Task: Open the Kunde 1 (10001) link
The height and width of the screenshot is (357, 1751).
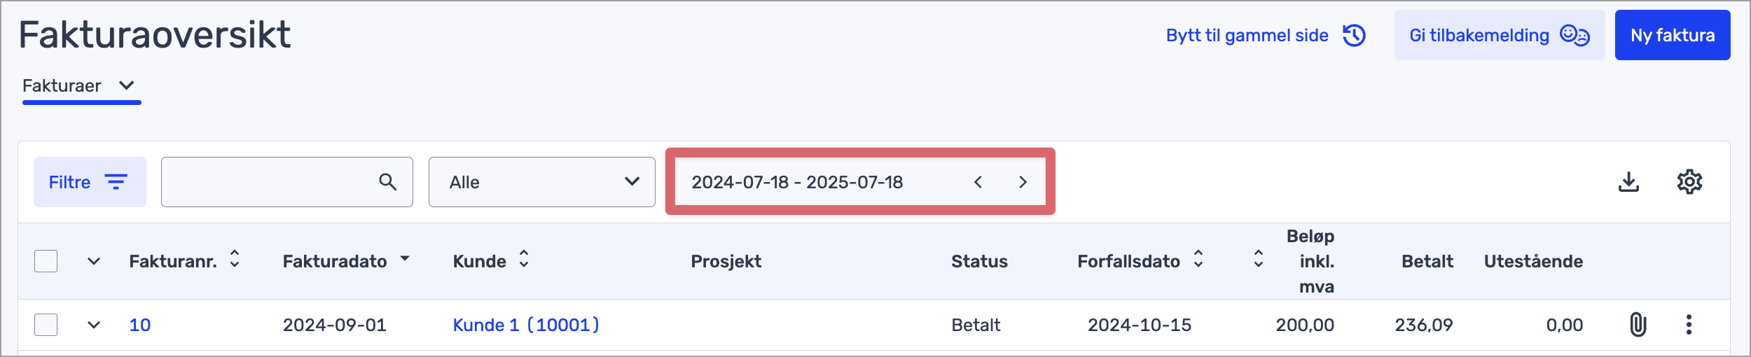Action: 525,325
